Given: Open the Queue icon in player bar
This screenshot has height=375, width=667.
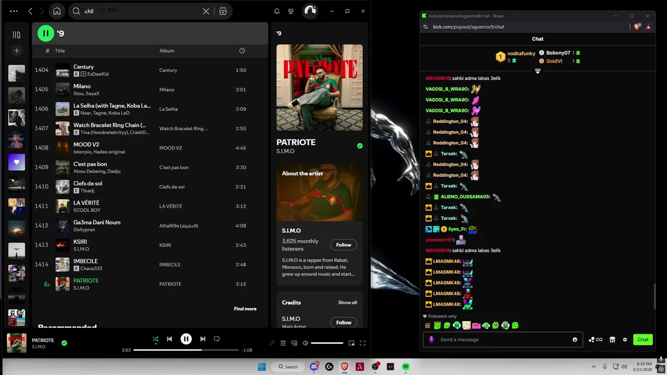Looking at the screenshot, I should tap(283, 343).
